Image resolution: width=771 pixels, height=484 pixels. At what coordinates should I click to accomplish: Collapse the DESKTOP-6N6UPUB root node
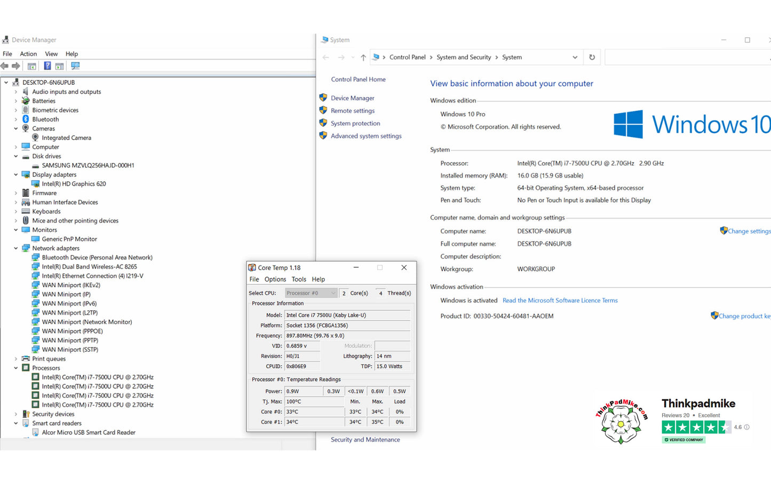[x=6, y=83]
